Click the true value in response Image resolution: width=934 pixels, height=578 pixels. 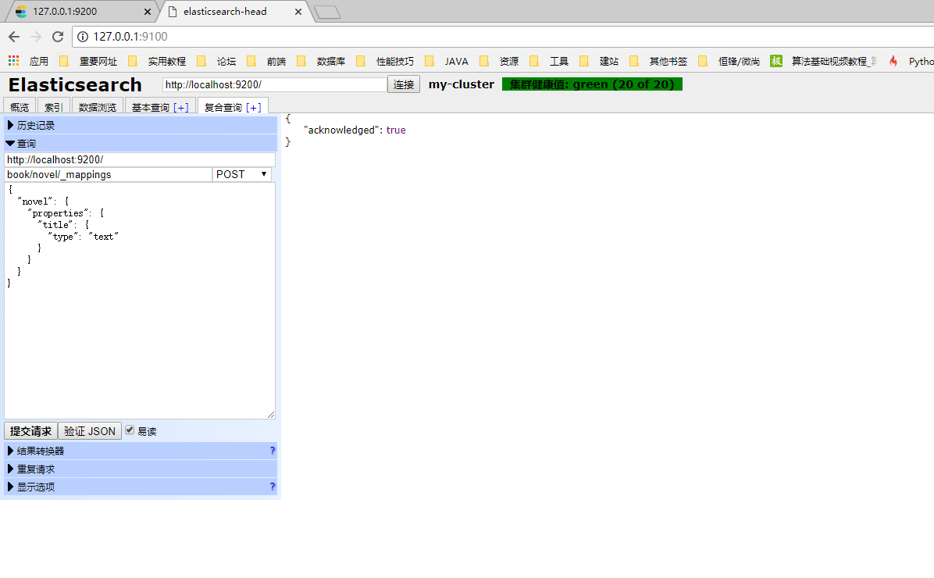pos(396,130)
